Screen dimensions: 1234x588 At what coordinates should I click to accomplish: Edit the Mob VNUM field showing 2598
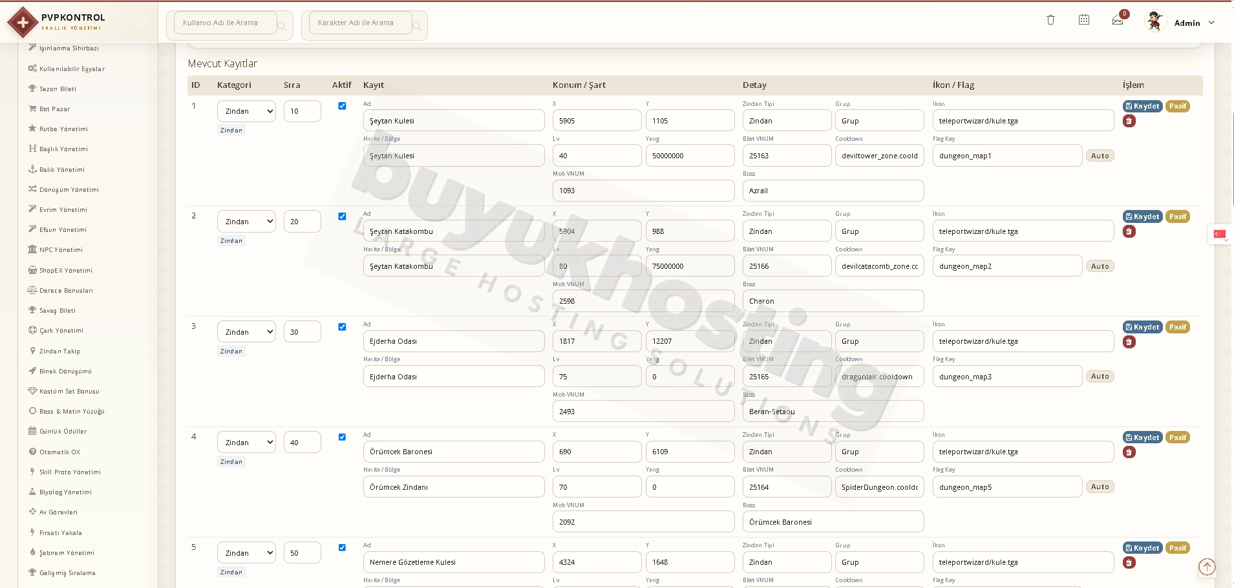[643, 301]
